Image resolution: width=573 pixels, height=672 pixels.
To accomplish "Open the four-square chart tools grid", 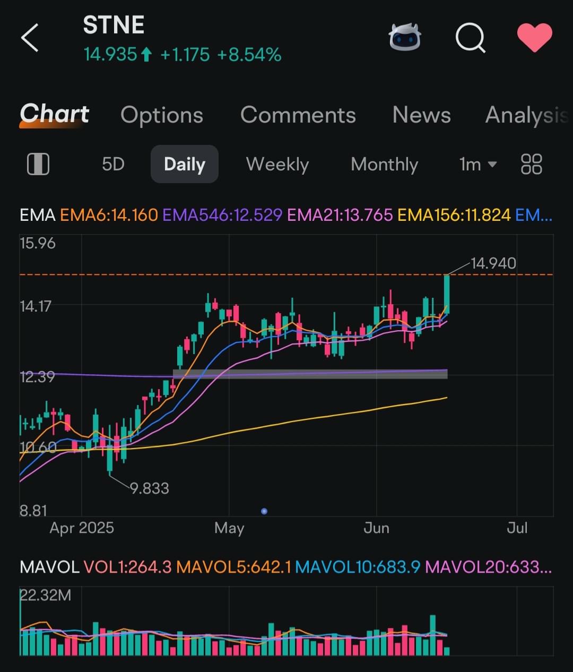I will [531, 164].
